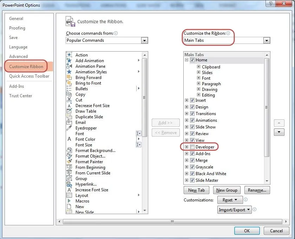Select the Layout command icon
Screen dimensions: 295x239
click(x=69, y=195)
